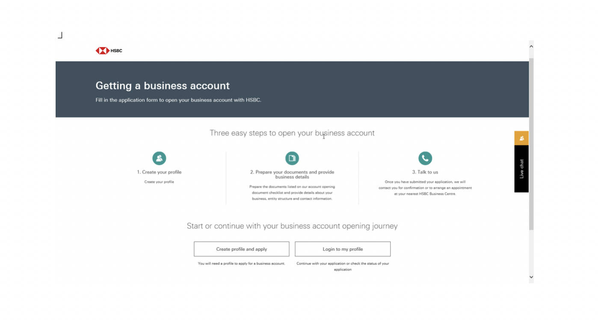
Task: Click the "Fill in the application form" subtitle
Action: pyautogui.click(x=178, y=100)
